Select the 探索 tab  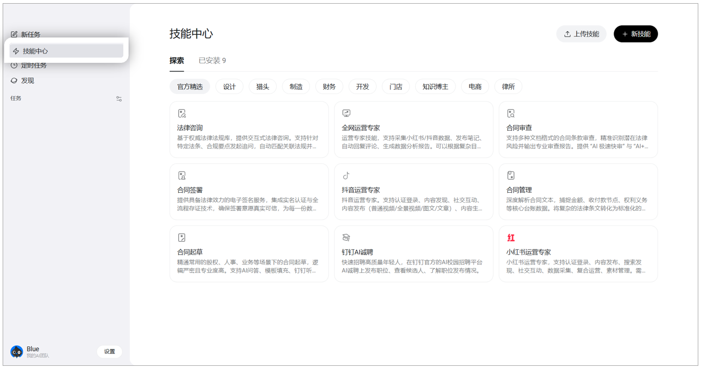(x=177, y=61)
